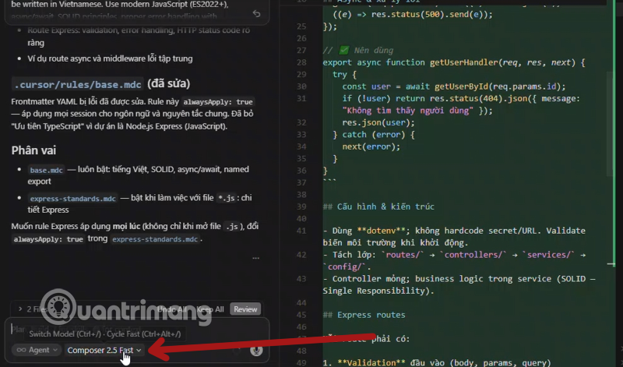Click the '*.js' inline code in the chat

tap(227, 198)
